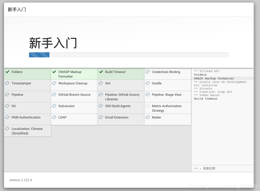Click the refresh icon beside Timestamper
The height and width of the screenshot is (191, 260).
click(x=7, y=83)
